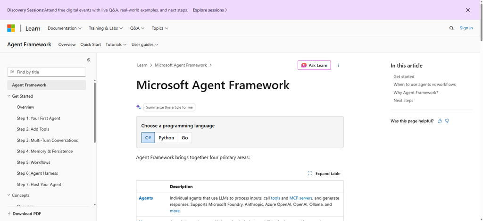
Task: Jump to Why Agent Framework? section
Action: [x=416, y=93]
